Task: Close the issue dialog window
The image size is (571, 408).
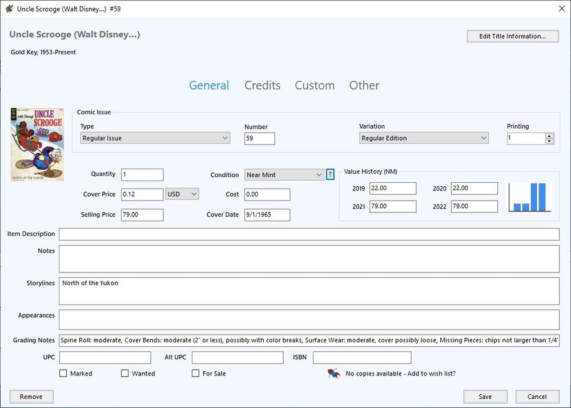Action: pos(562,9)
